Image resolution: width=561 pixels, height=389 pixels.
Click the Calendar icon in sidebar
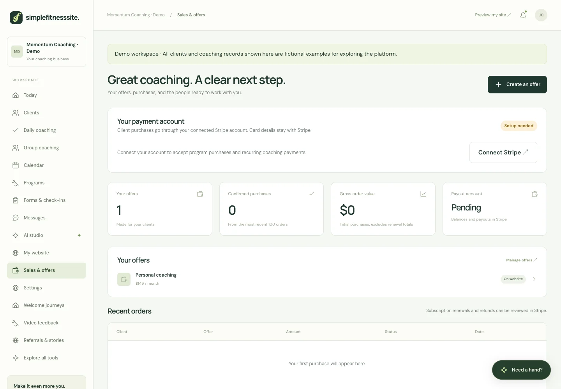[x=16, y=165]
